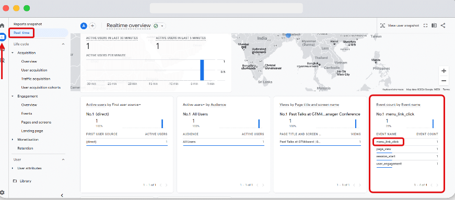Add a comparison with the plus circle icon
Image resolution: width=455 pixels, height=200 pixels.
92,26
